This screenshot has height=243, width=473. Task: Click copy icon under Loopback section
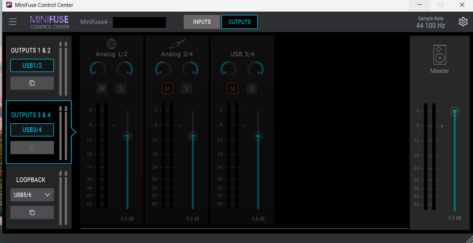(x=32, y=213)
